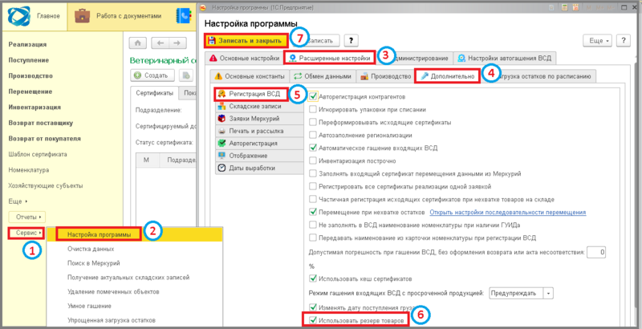The width and height of the screenshot is (642, 329).
Task: Open Заявки Меркурий settings section
Action: tap(254, 118)
